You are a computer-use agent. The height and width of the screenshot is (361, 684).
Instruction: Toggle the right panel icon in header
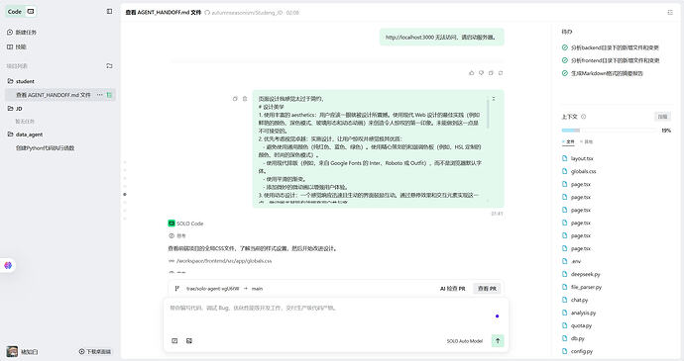670,12
